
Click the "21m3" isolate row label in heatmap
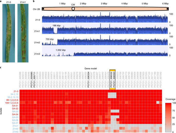15,131
